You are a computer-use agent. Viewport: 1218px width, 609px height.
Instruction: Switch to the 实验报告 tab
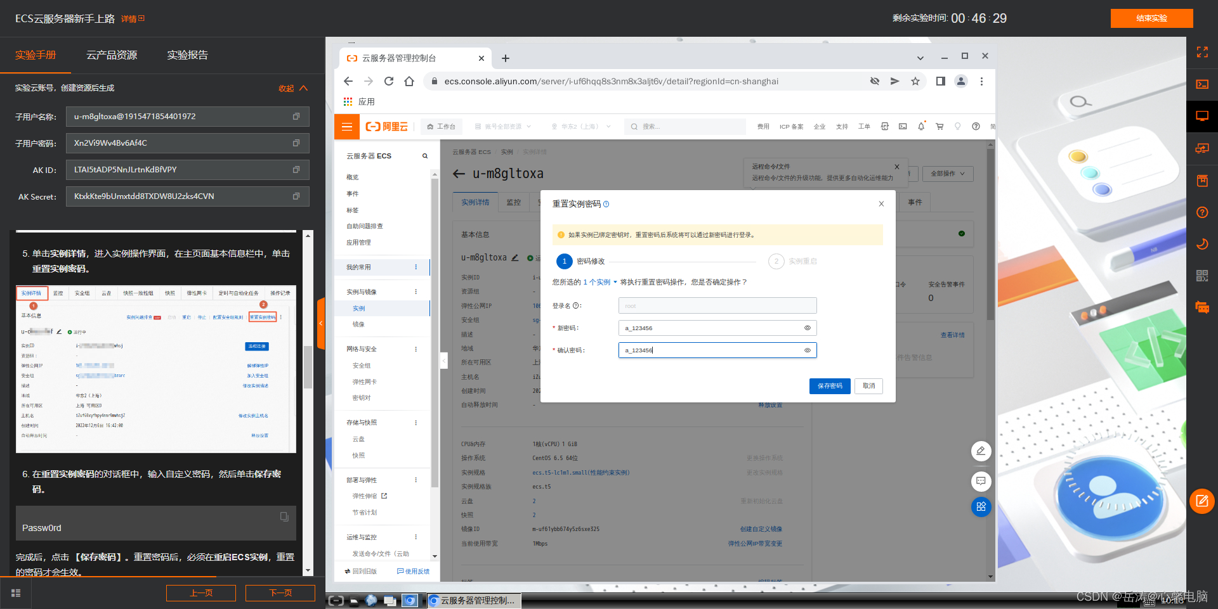(x=187, y=55)
